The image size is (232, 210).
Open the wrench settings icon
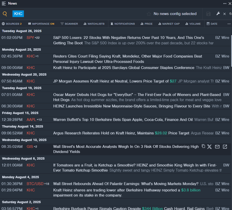218,14
